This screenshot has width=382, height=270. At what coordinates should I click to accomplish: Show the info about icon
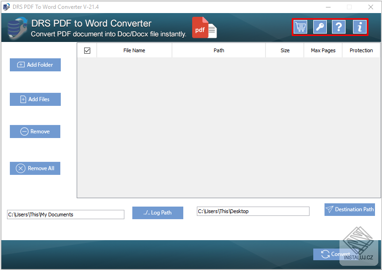(x=360, y=27)
